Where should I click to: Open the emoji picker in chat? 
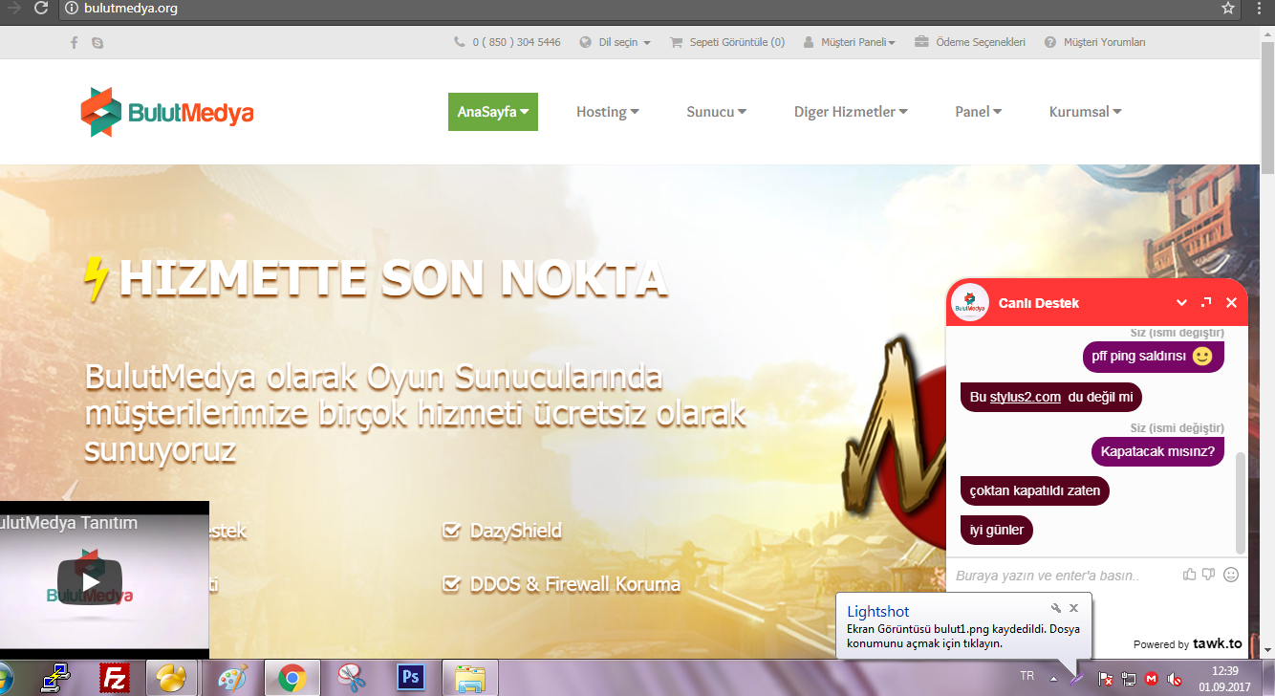pyautogui.click(x=1231, y=575)
